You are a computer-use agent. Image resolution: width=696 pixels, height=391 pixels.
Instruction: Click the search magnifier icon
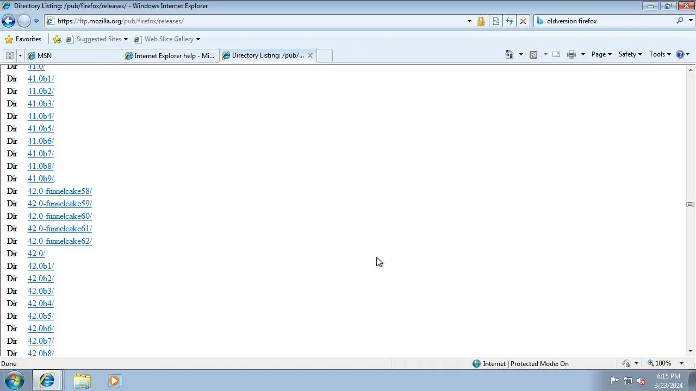[x=680, y=21]
